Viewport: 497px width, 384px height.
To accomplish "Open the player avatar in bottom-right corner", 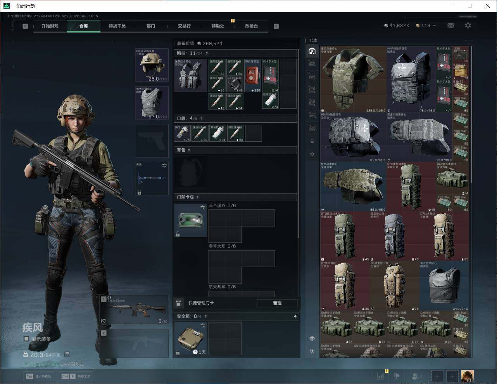I will click(x=467, y=376).
